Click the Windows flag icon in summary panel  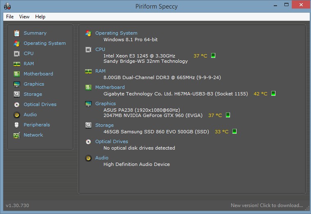(88, 33)
